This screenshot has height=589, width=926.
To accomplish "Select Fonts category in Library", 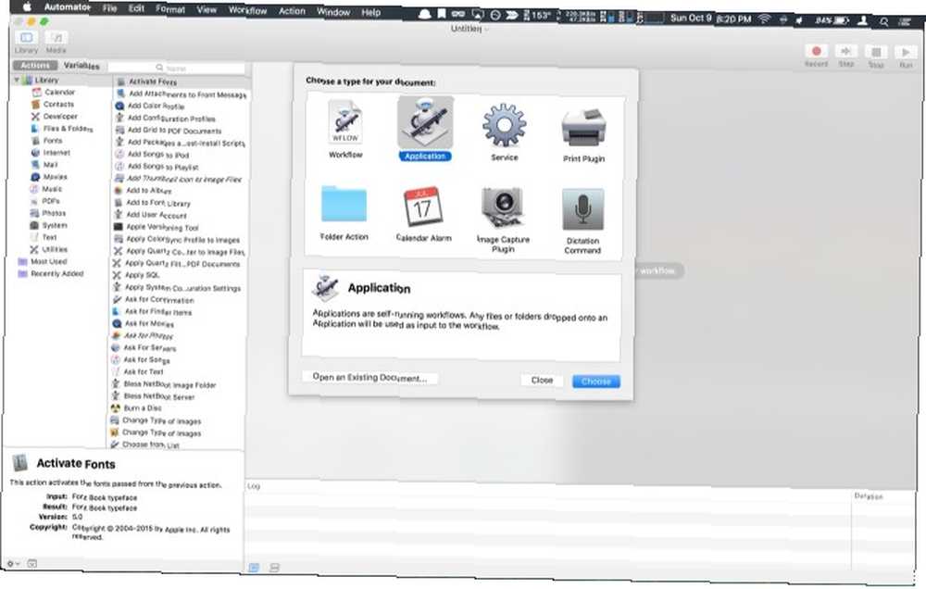I will pyautogui.click(x=46, y=141).
